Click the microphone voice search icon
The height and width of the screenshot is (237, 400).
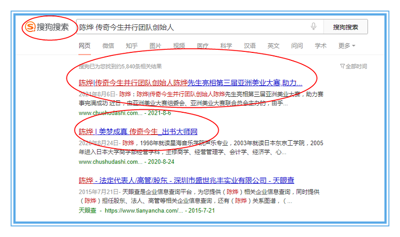click(x=313, y=26)
